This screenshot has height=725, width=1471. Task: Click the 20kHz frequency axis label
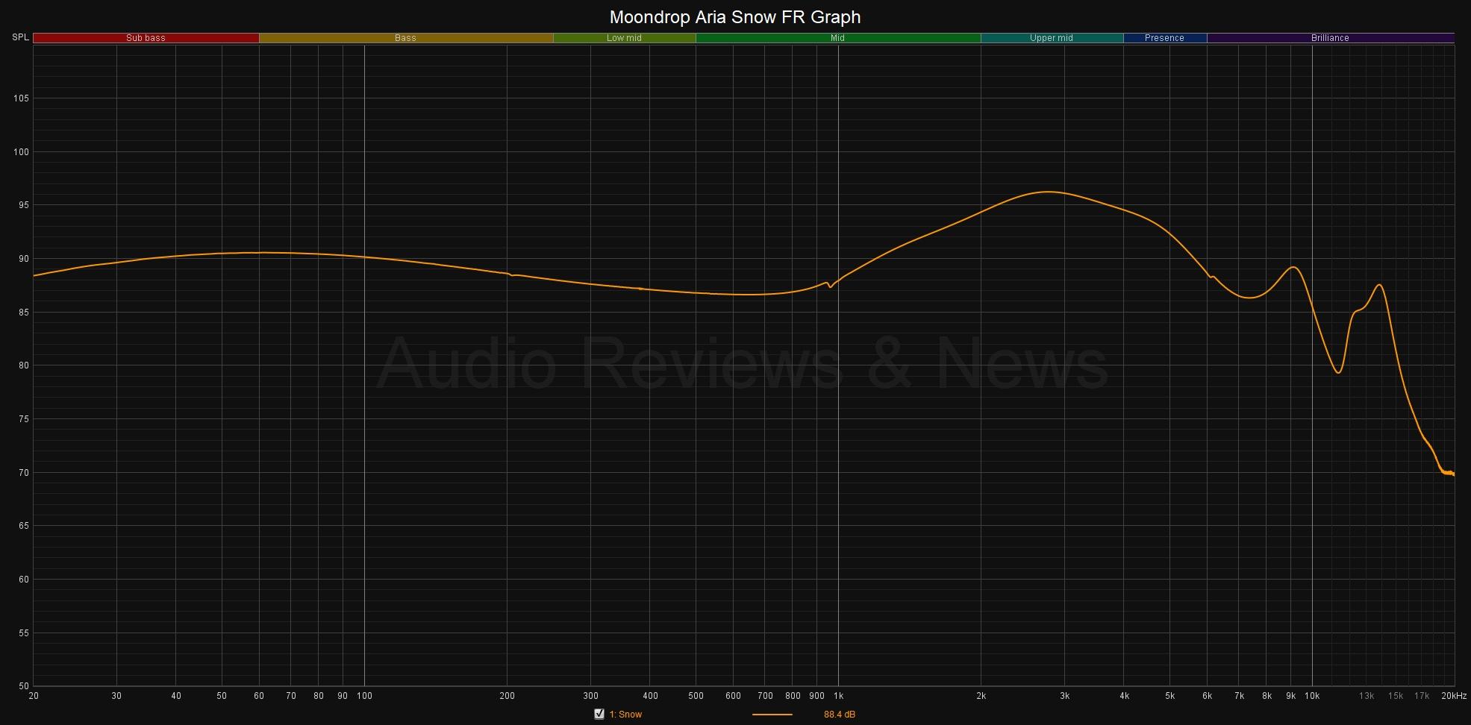[x=1454, y=696]
